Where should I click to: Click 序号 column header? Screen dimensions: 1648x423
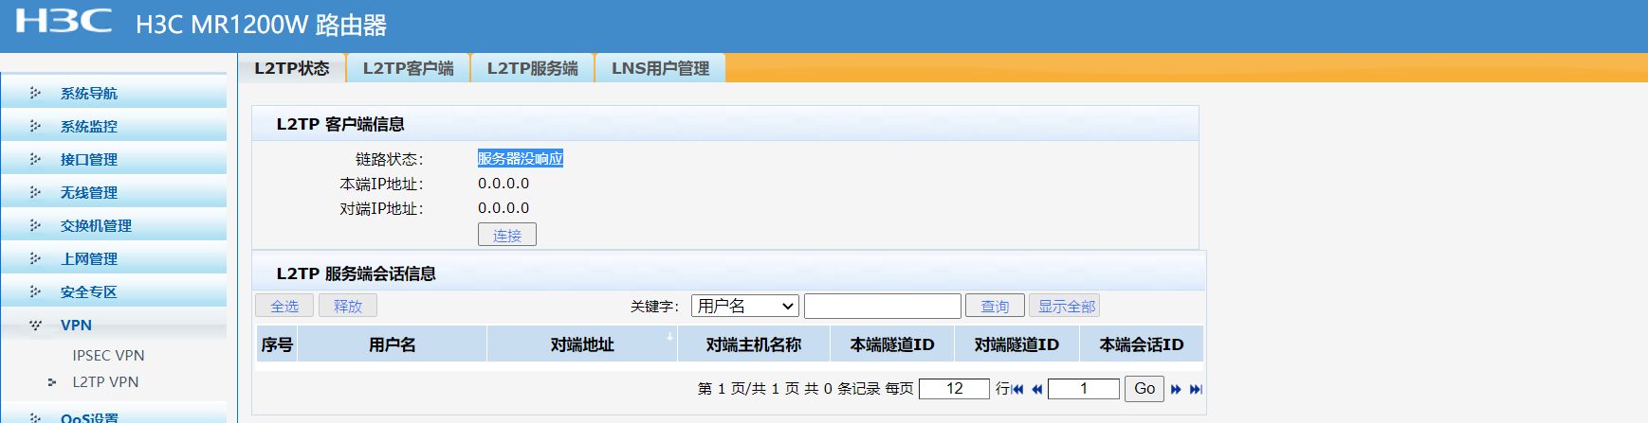point(277,344)
